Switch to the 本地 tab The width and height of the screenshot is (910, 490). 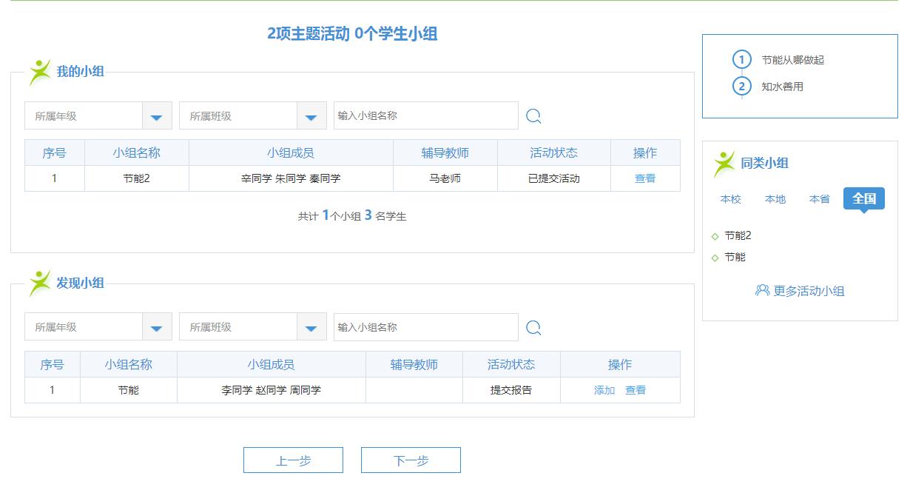pyautogui.click(x=775, y=199)
